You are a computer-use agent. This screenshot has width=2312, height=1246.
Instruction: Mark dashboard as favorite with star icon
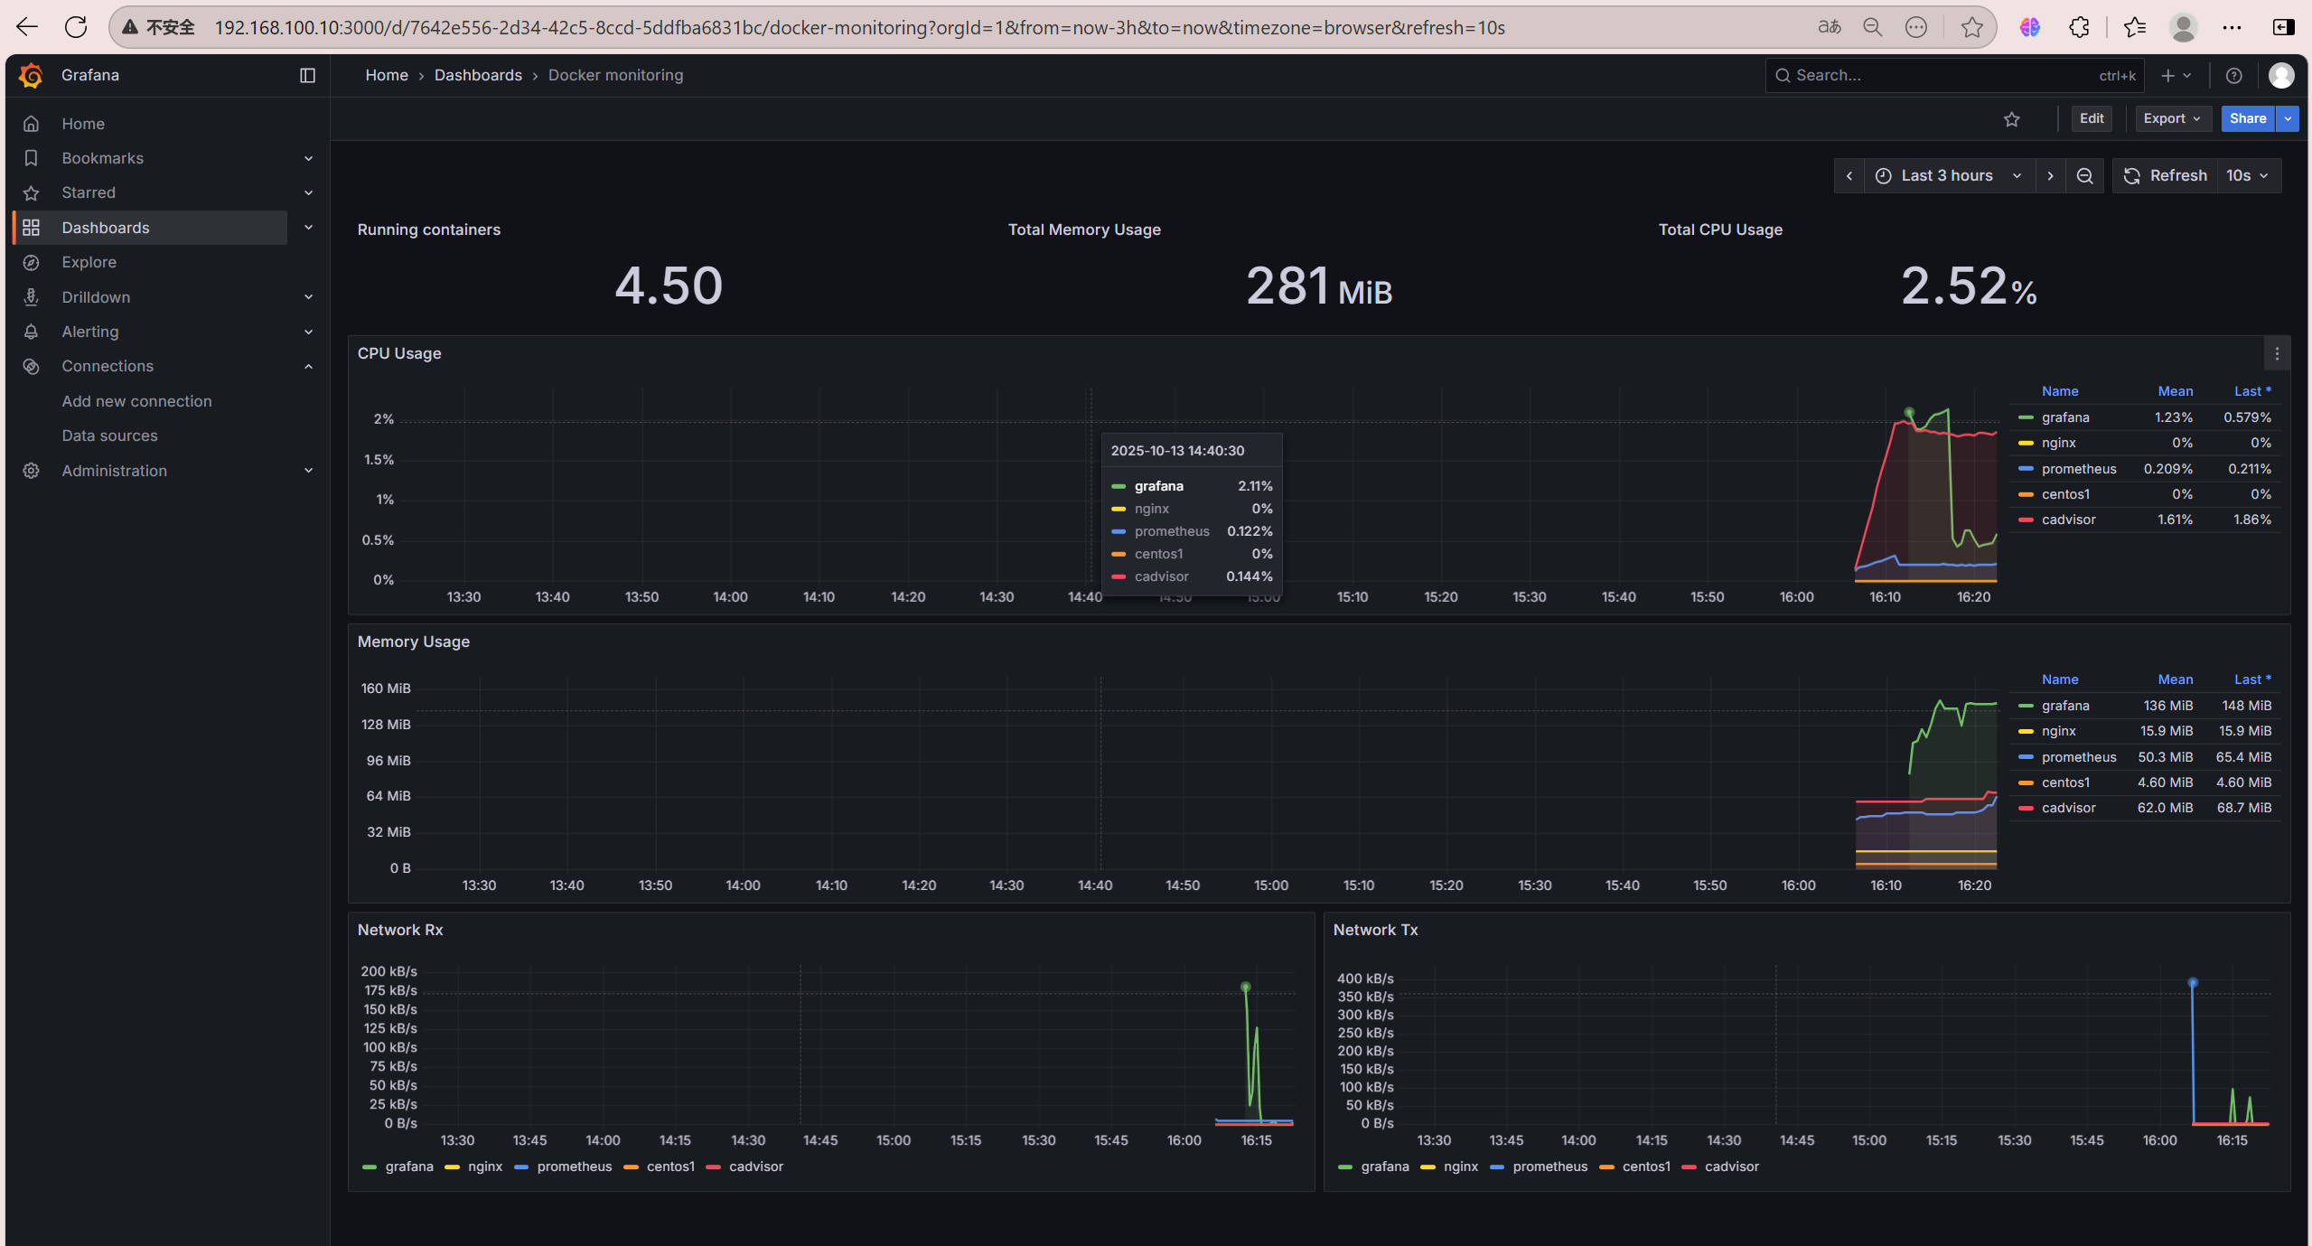(2011, 119)
